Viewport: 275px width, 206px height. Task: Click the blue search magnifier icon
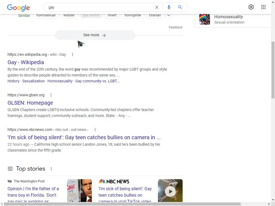[180, 7]
